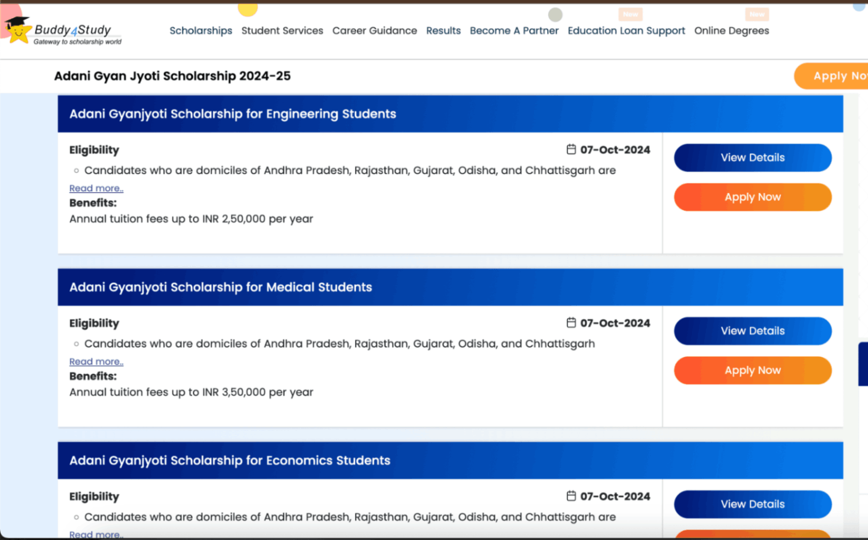Expand Read more under Medical eligibility
This screenshot has width=868, height=540.
(96, 361)
